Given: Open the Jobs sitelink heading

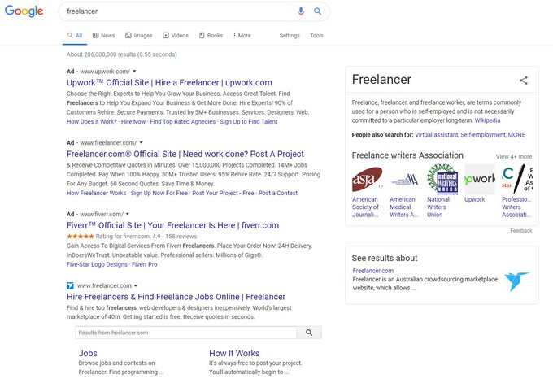Looking at the screenshot, I should (x=88, y=354).
